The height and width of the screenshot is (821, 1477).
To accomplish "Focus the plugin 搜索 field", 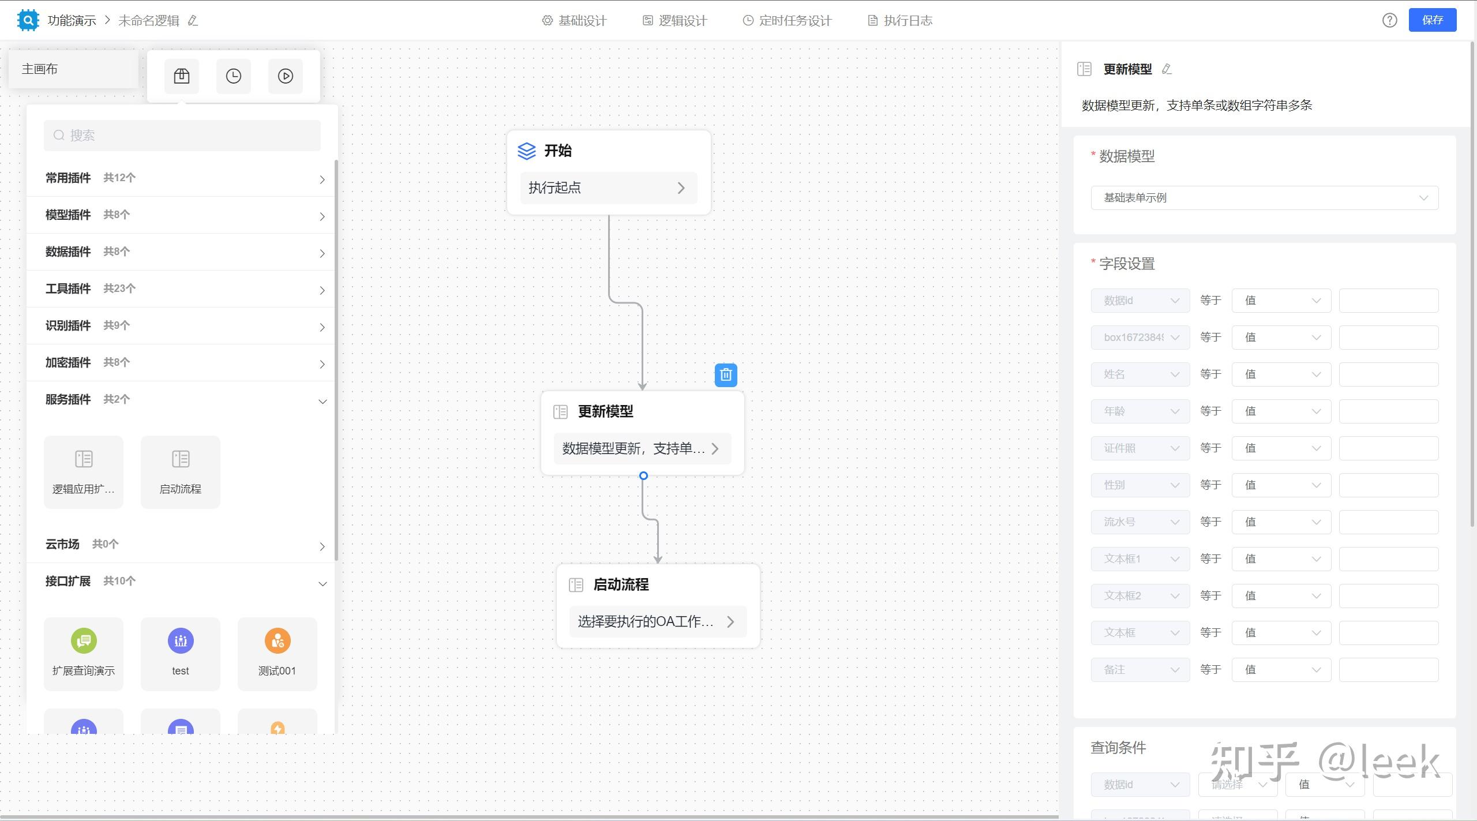I will point(182,136).
